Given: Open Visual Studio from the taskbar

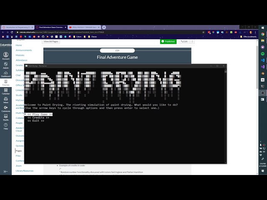Looking at the screenshot, I should click(262, 67).
